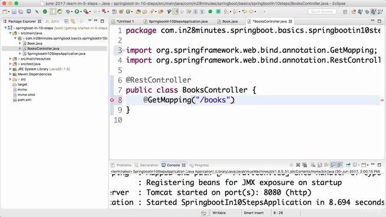Open the Run button dropdown arrow
Screen dimensions: 386x217
click(x=81, y=11)
